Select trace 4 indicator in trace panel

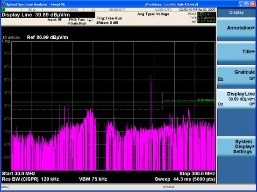coord(208,14)
